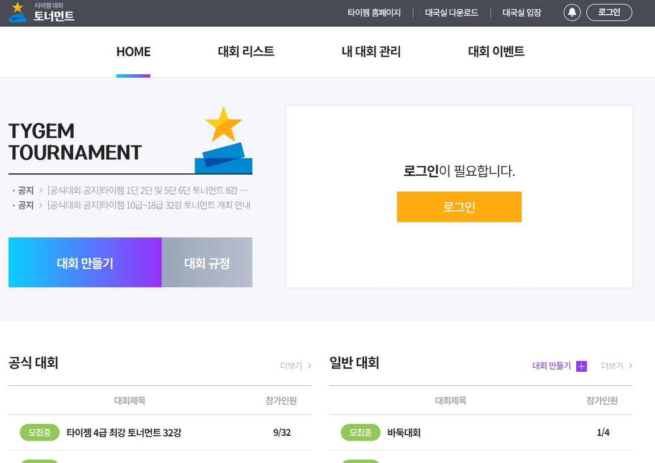Click the star banner illustration
Viewport: 655px width, 463px height.
[223, 140]
